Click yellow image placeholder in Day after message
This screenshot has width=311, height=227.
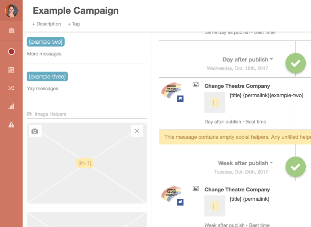pyautogui.click(x=215, y=103)
